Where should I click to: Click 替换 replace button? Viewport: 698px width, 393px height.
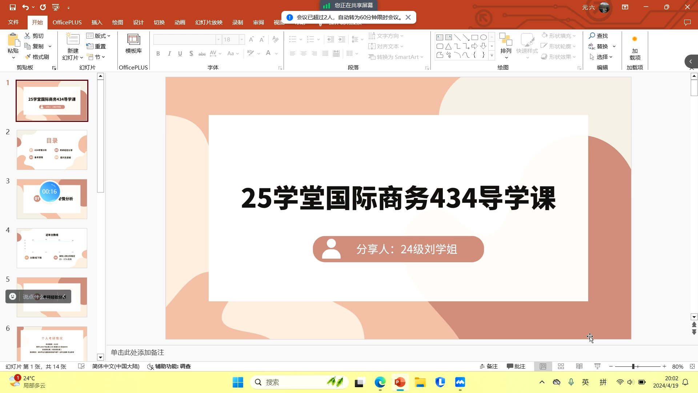pyautogui.click(x=598, y=46)
